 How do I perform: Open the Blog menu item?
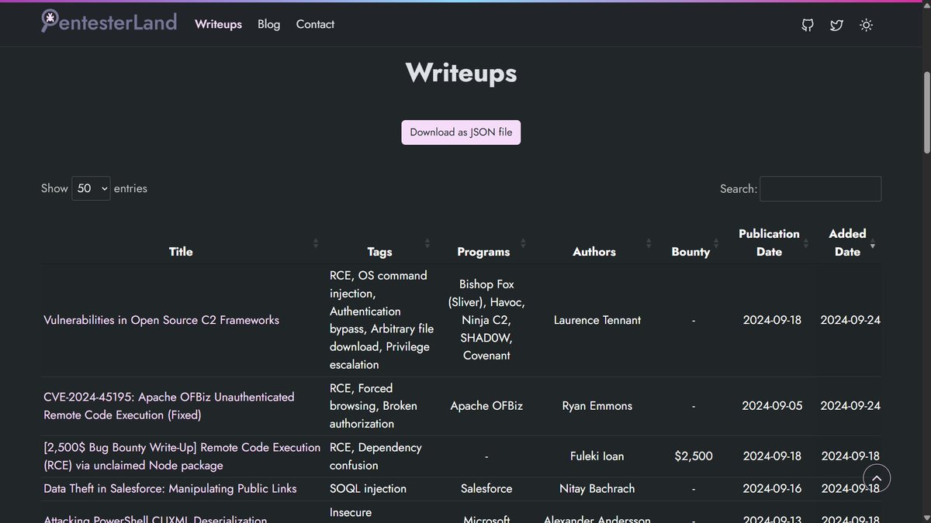268,24
